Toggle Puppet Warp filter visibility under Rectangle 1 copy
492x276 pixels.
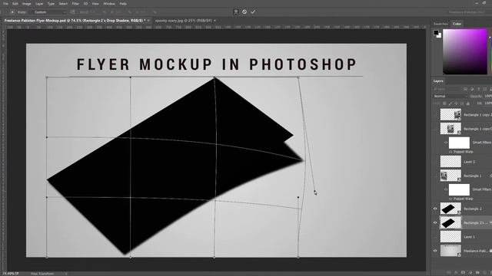(451, 152)
